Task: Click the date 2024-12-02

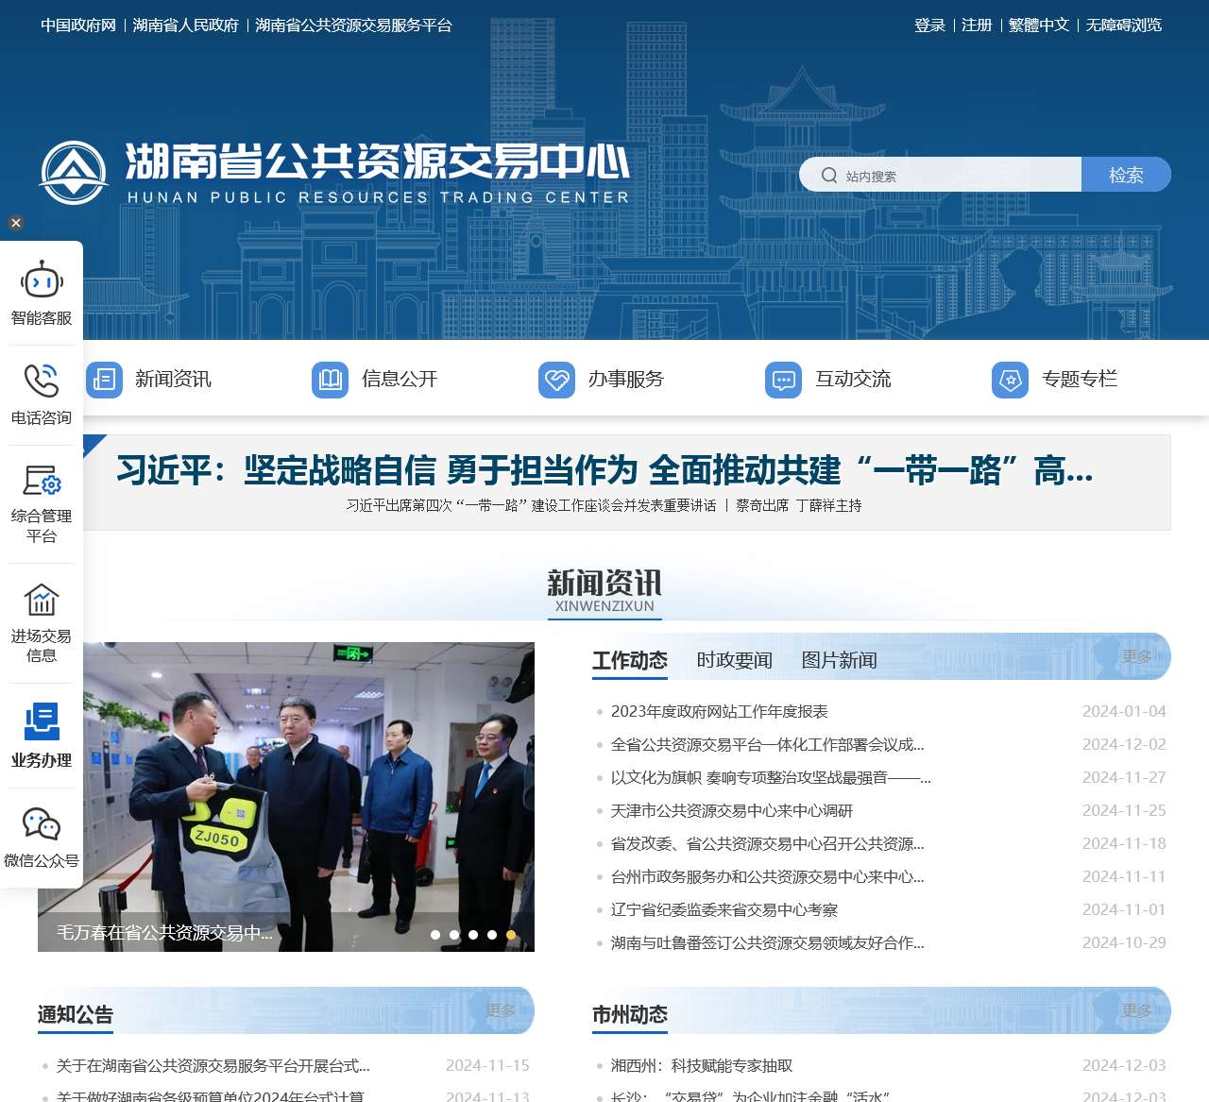Action: click(x=1124, y=744)
